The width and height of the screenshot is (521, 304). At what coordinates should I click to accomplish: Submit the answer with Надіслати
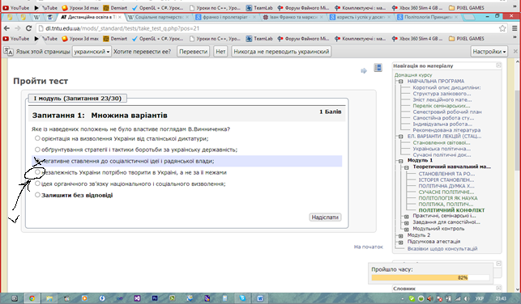pos(325,217)
